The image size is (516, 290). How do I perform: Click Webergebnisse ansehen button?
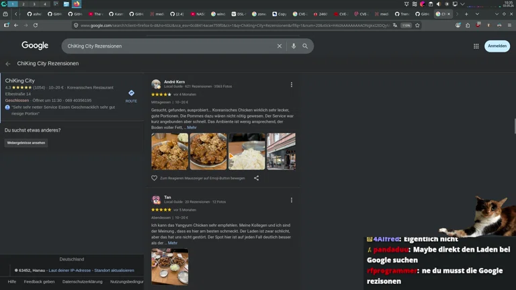click(26, 143)
